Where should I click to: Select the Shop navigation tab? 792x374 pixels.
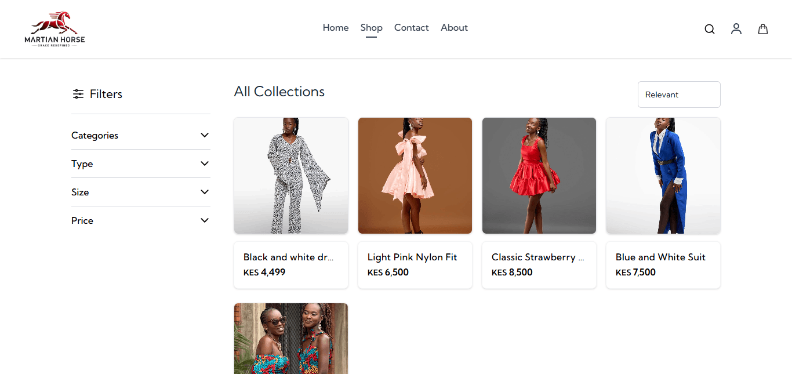coord(371,28)
